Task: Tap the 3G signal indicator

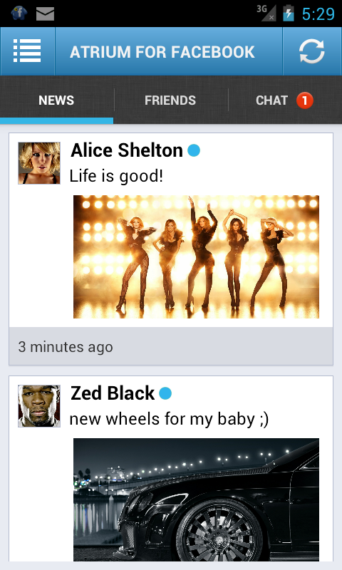Action: [x=266, y=13]
